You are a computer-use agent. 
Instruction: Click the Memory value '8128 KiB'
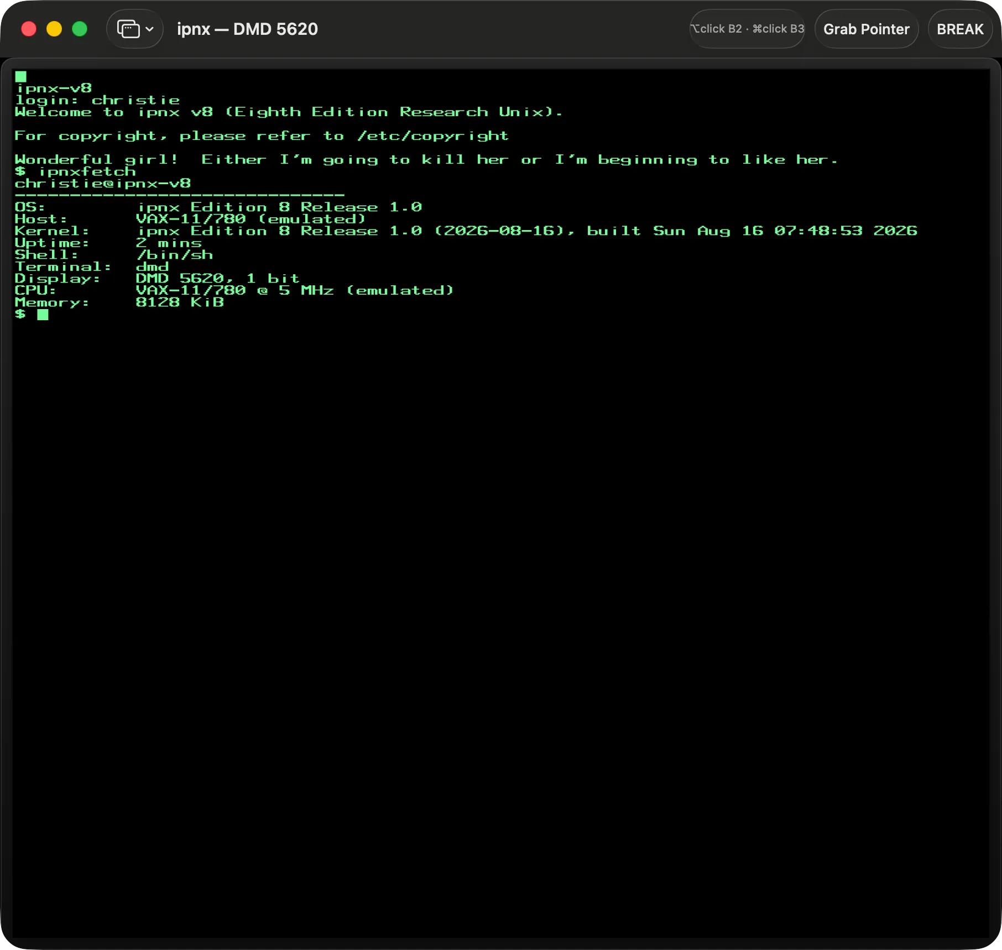click(x=180, y=302)
